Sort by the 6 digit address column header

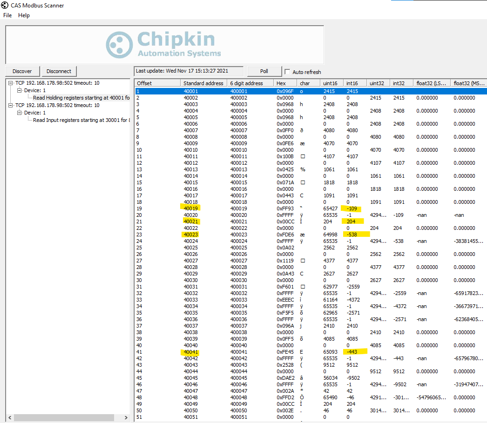[x=250, y=83]
